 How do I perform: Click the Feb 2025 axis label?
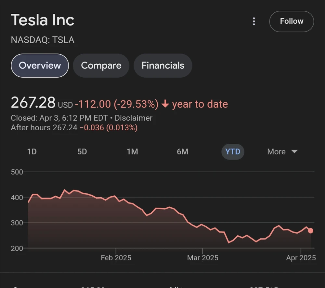click(x=116, y=258)
